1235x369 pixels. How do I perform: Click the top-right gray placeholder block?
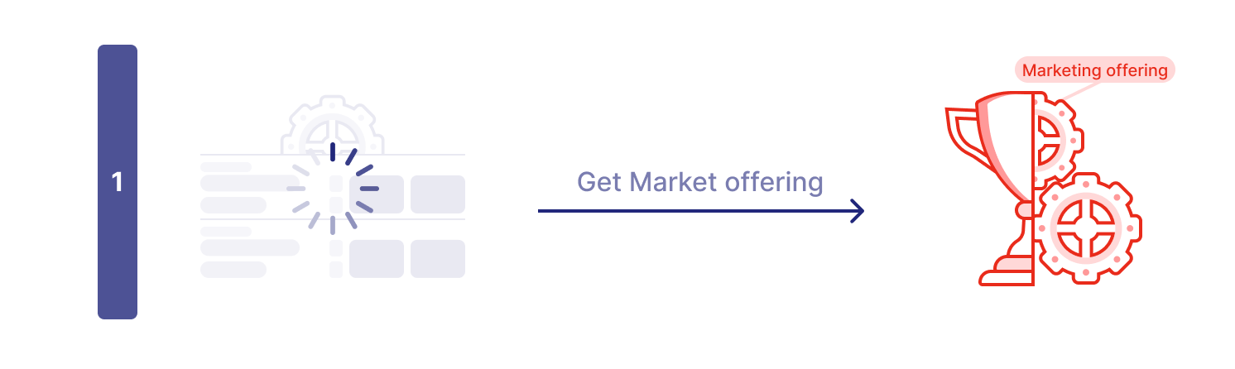438,194
